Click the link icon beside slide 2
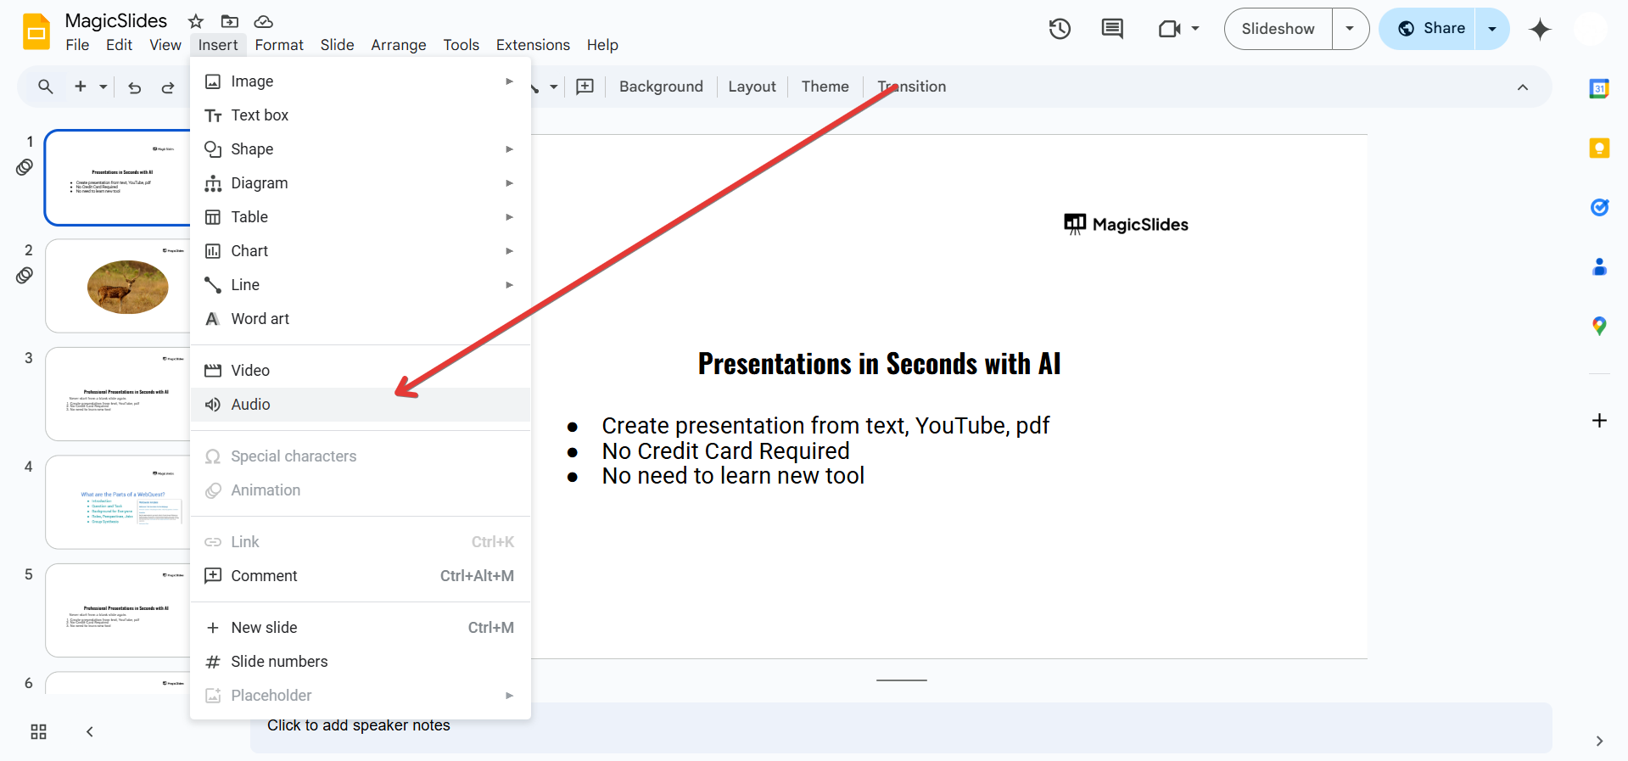The height and width of the screenshot is (761, 1628). (25, 275)
